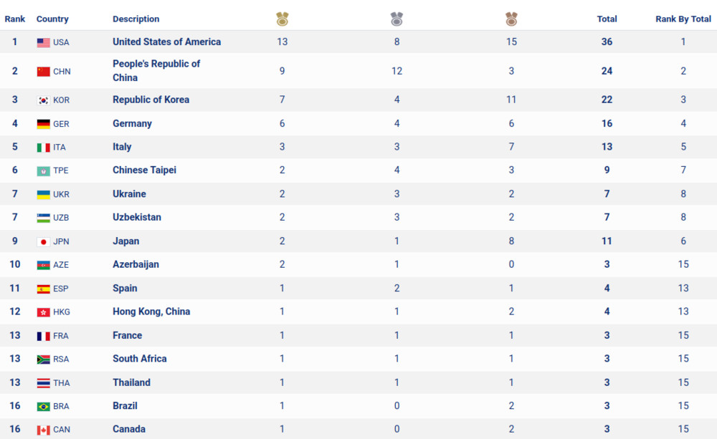Click the Brazil flag icon
The height and width of the screenshot is (439, 717).
tap(44, 406)
